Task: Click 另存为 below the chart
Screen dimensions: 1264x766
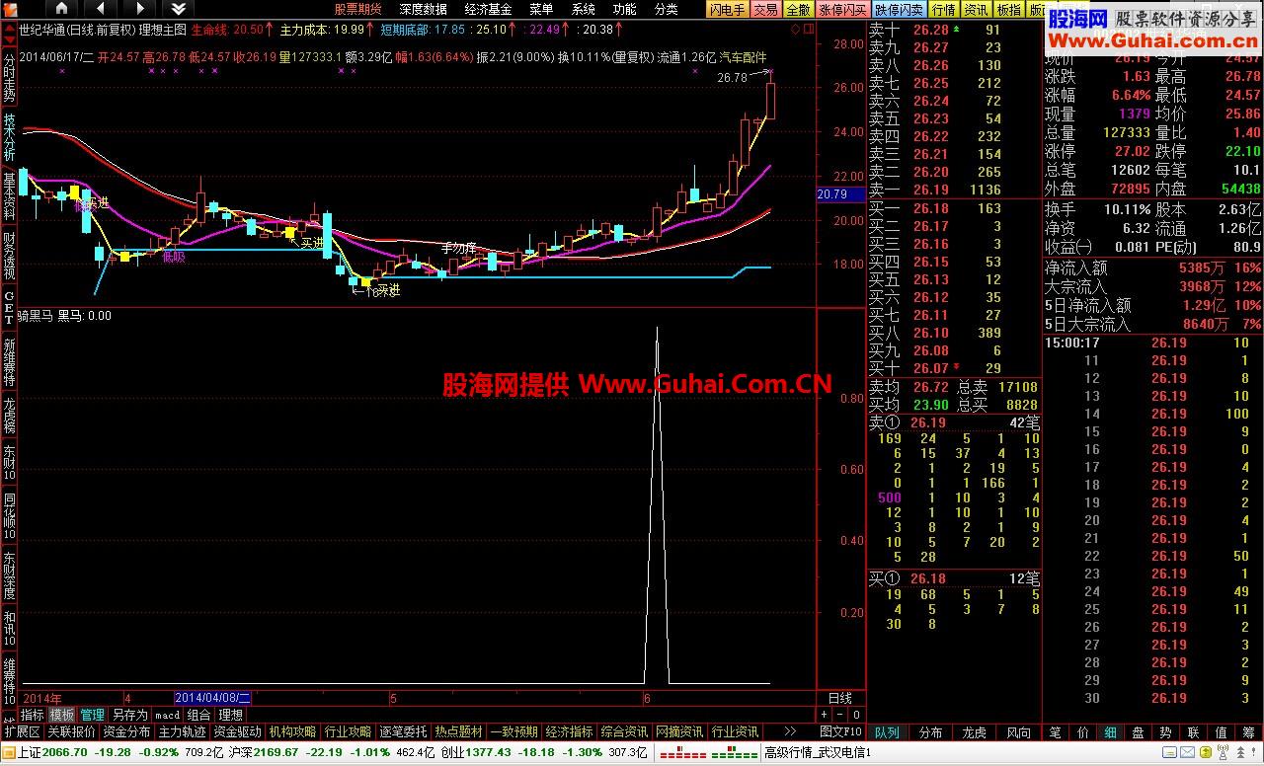Action: [129, 715]
